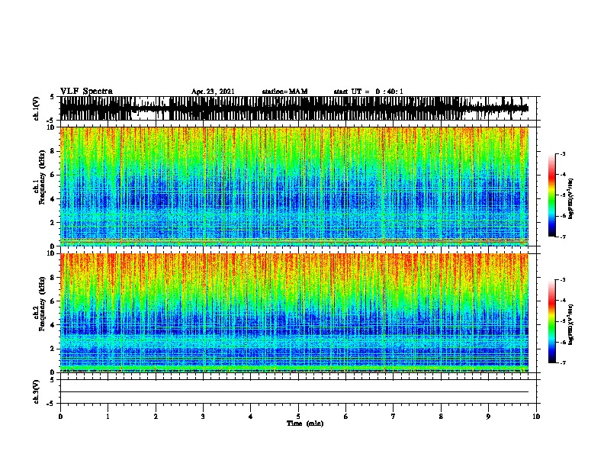Click the ch.1 color bar "log(PSD)" label
Image resolution: width=604 pixels, height=467 pixels.
(x=571, y=198)
